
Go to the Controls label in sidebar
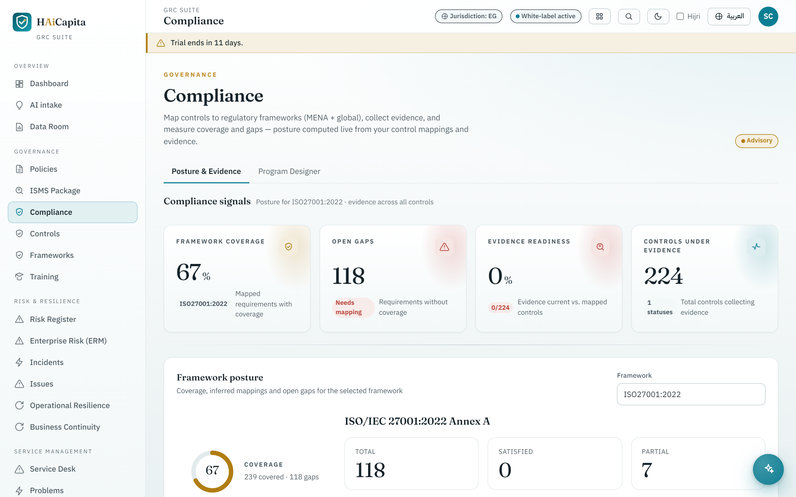(45, 234)
